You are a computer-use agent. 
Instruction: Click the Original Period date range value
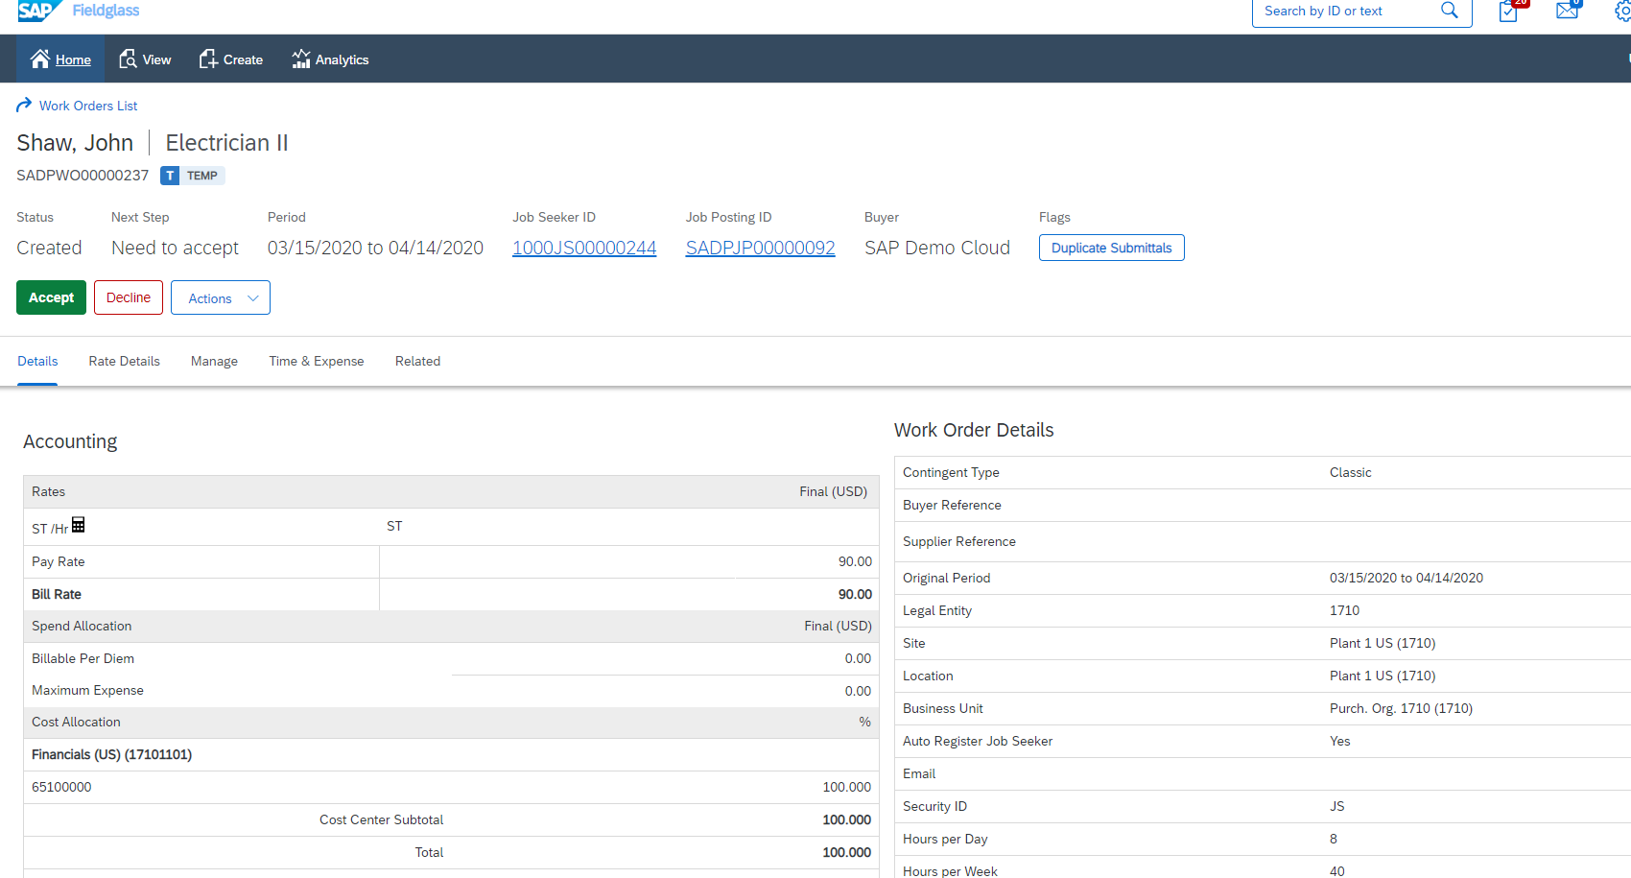click(1406, 578)
